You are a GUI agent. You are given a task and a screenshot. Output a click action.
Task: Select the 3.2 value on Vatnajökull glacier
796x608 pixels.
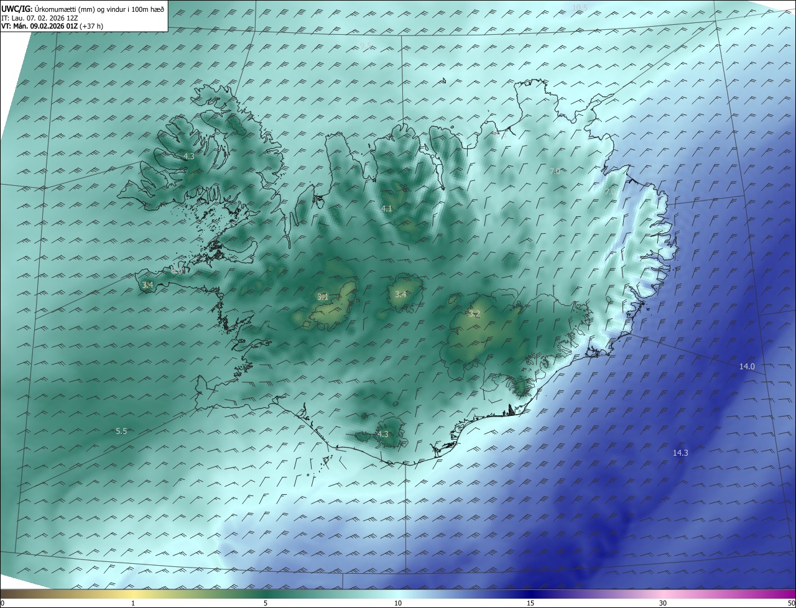point(474,314)
